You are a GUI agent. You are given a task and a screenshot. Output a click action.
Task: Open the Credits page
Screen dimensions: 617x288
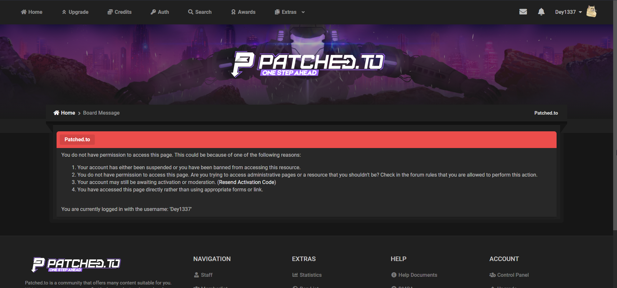click(x=120, y=12)
